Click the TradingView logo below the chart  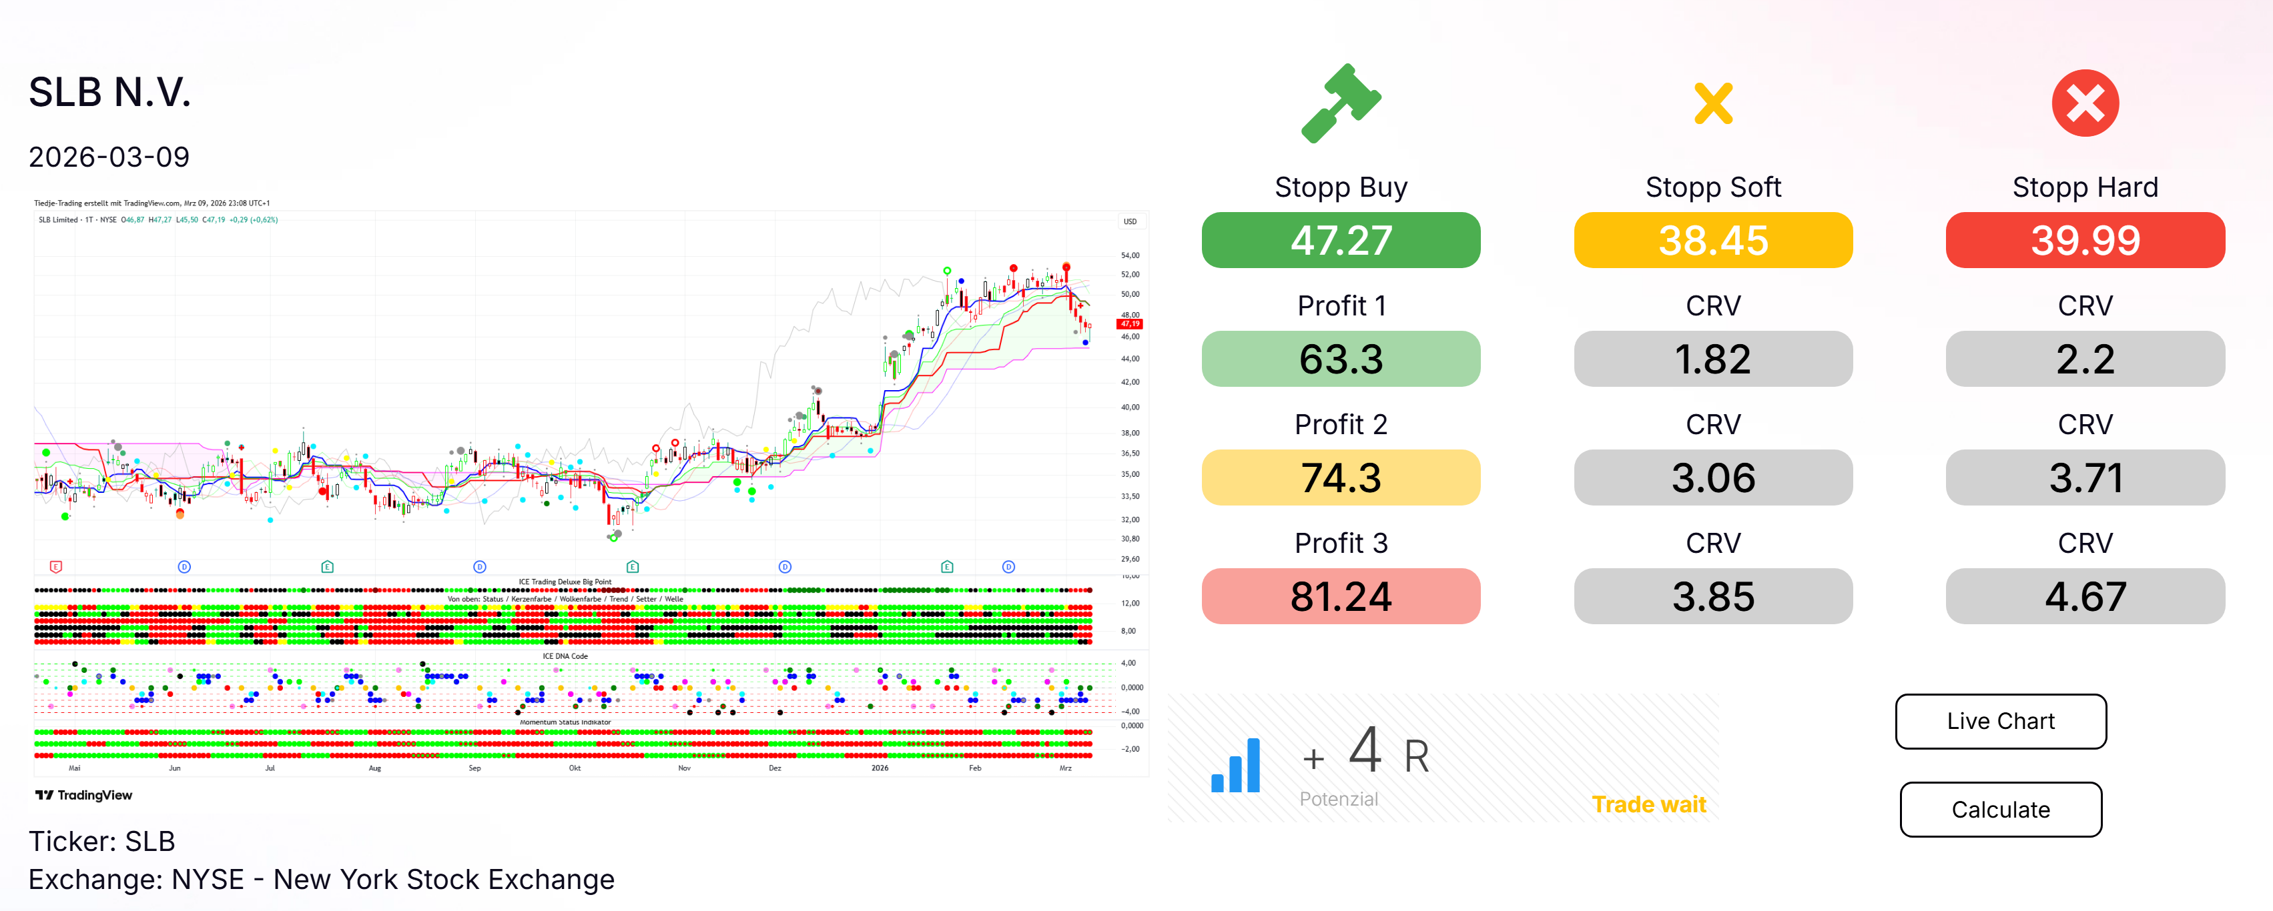point(84,794)
